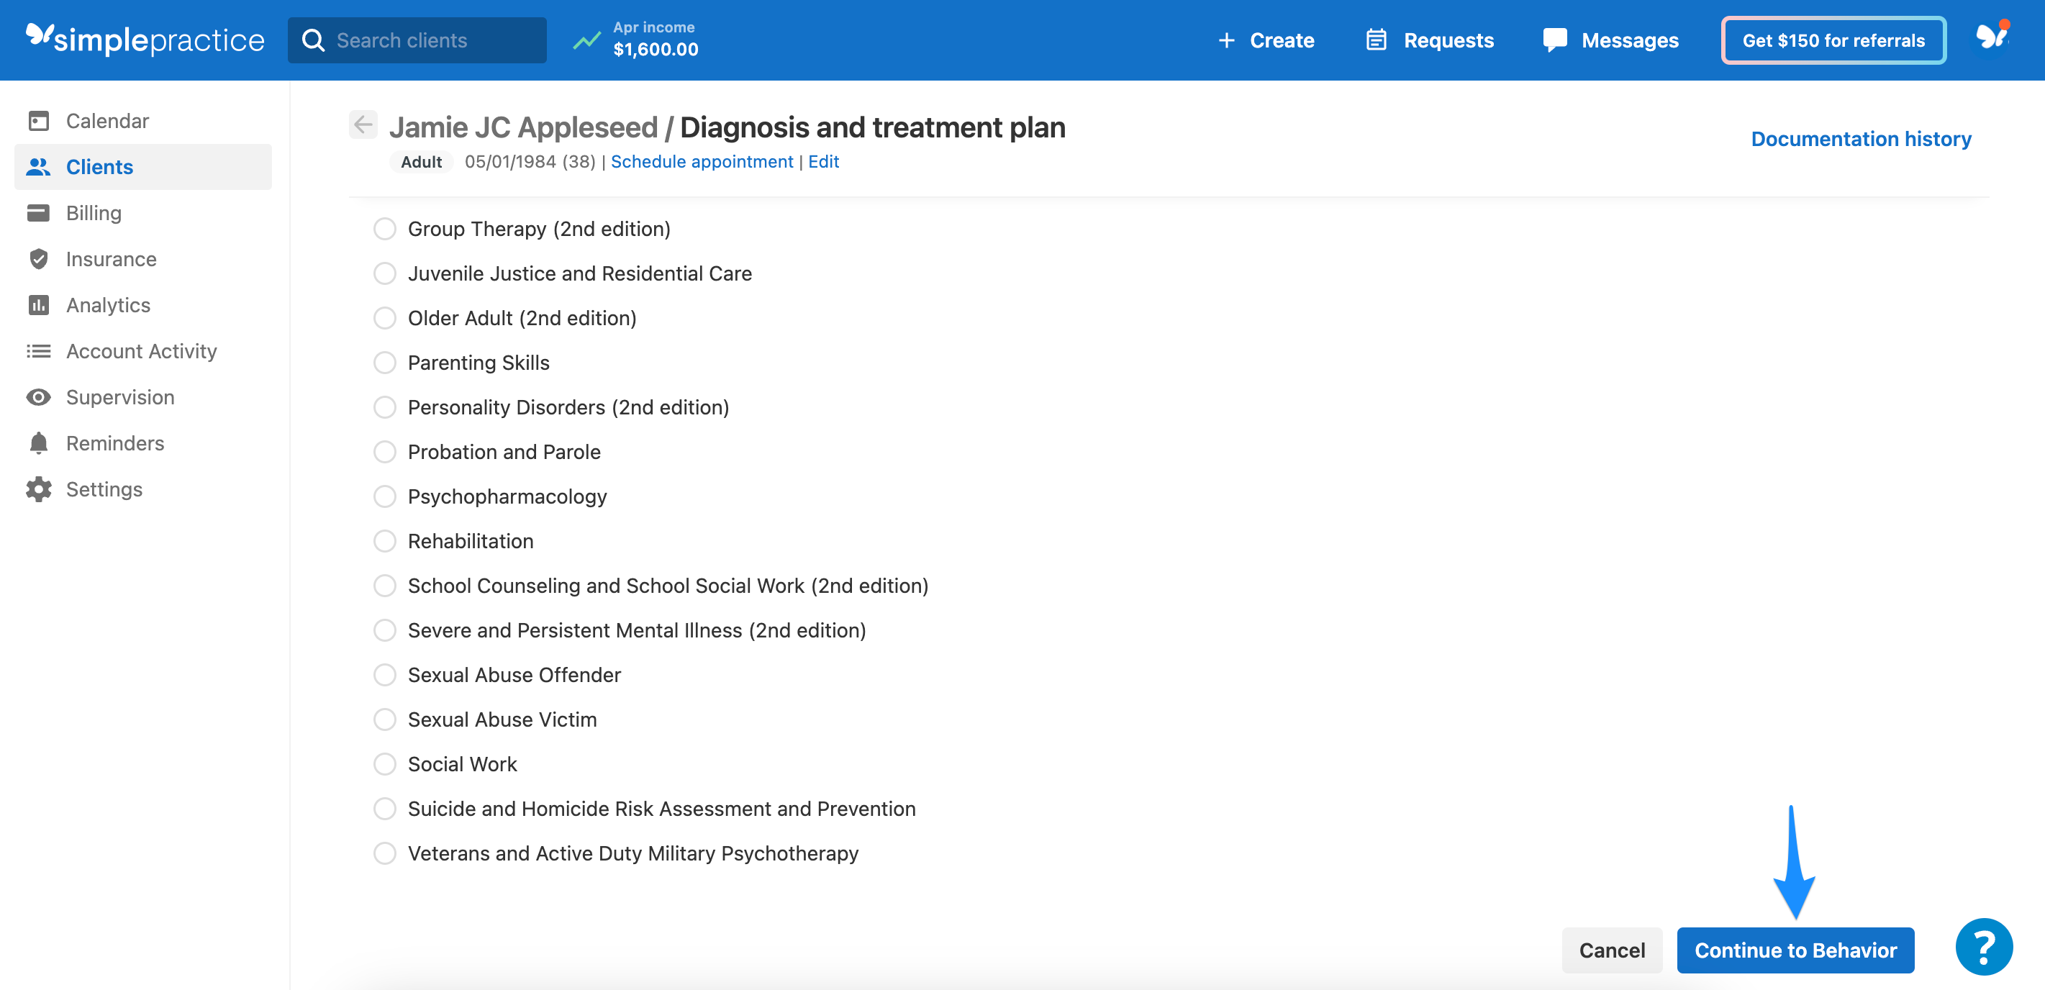Choose Veterans and Active Duty Military Psychotherapy
Viewport: 2045px width, 990px height.
(385, 853)
